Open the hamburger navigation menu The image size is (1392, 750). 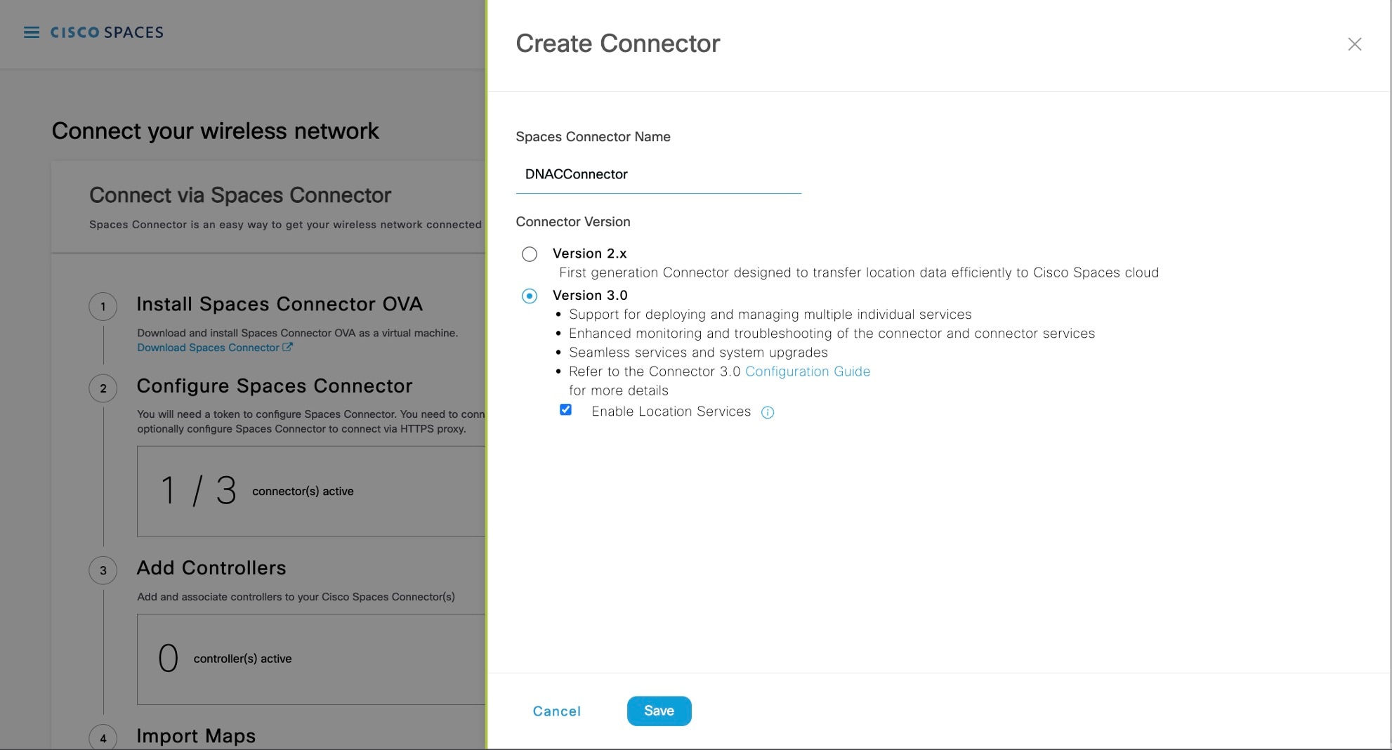[x=32, y=32]
